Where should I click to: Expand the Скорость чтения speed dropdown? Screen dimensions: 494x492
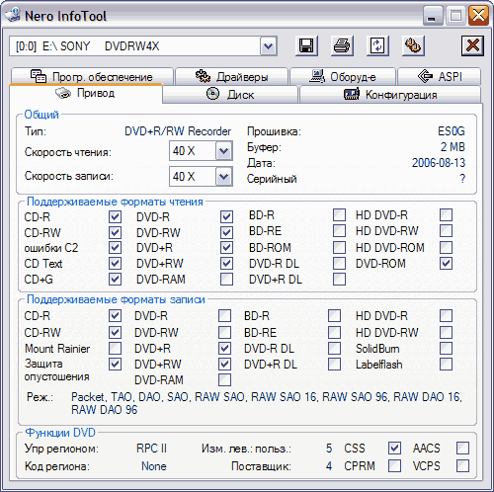pos(224,151)
